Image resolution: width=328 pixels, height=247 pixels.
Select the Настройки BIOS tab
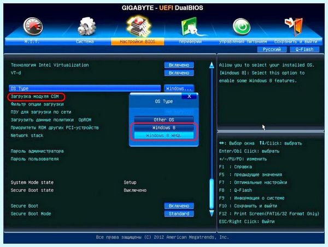137,41
